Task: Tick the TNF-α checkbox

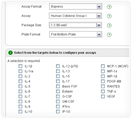Action: pos(103,91)
